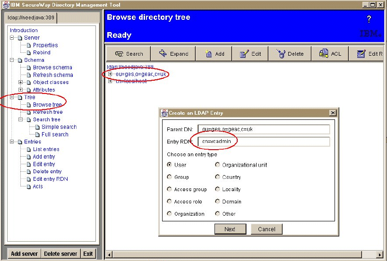Select the Access role radio button

click(x=169, y=202)
